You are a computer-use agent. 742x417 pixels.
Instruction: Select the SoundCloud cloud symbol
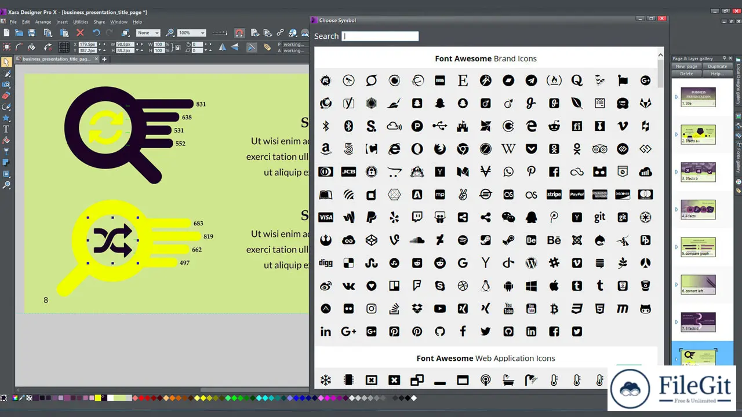(417, 240)
